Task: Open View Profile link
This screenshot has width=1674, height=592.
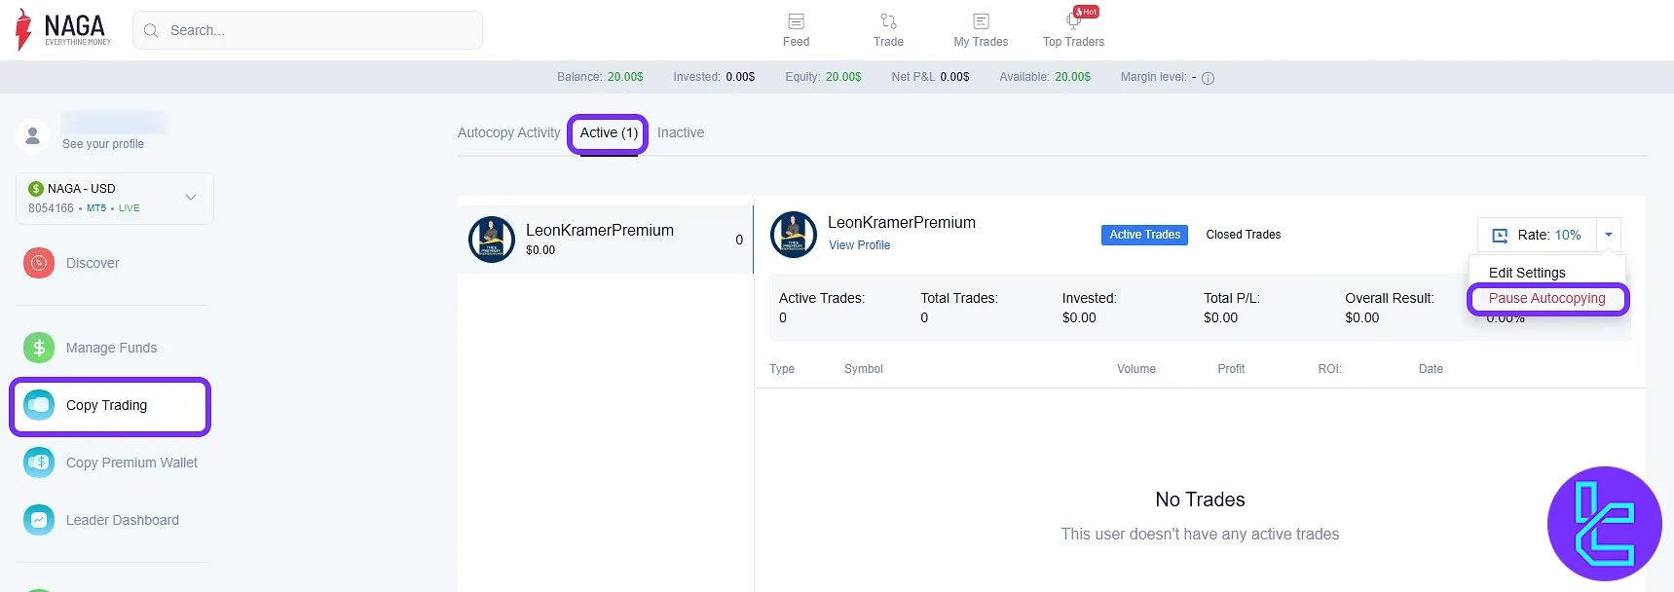Action: point(859,245)
